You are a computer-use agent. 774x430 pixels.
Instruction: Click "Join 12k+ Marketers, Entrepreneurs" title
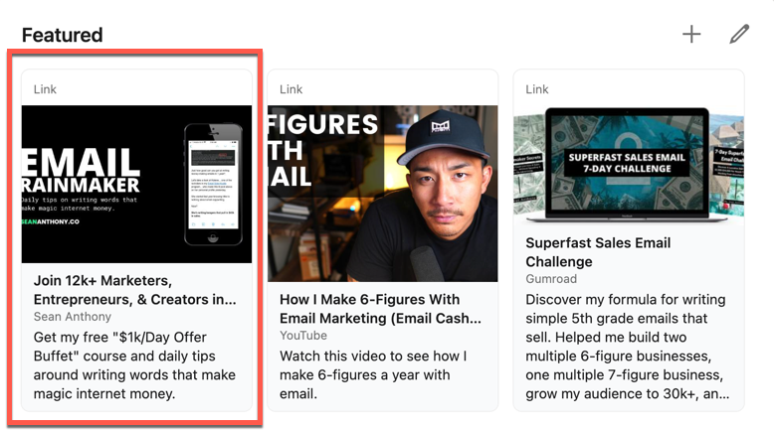[134, 290]
